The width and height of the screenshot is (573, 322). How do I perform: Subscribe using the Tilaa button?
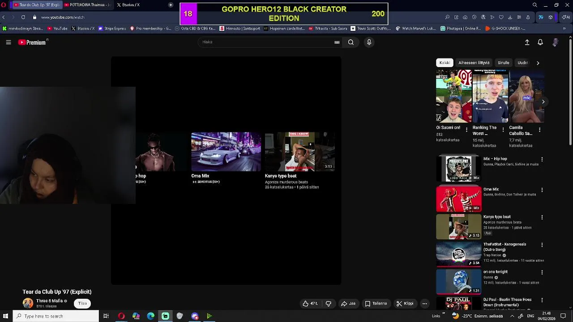pos(82,303)
